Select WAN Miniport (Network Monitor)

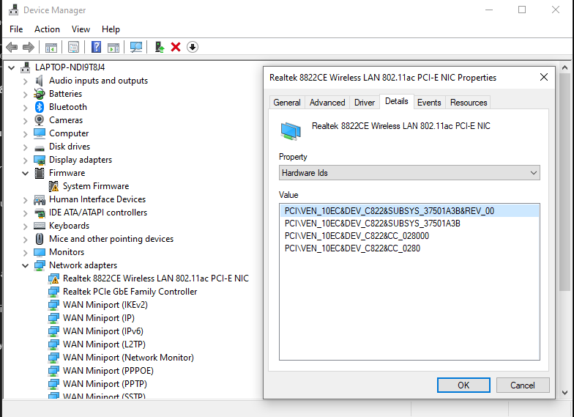(128, 358)
